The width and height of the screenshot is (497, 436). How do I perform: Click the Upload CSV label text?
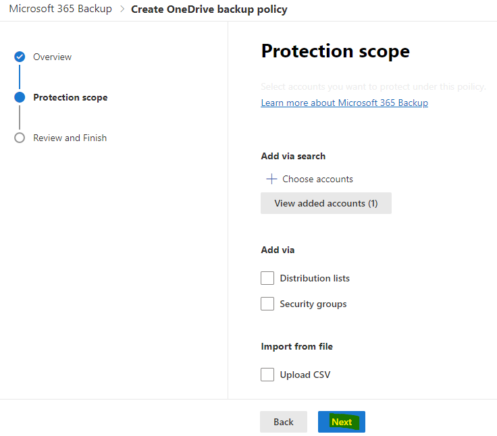pyautogui.click(x=305, y=375)
